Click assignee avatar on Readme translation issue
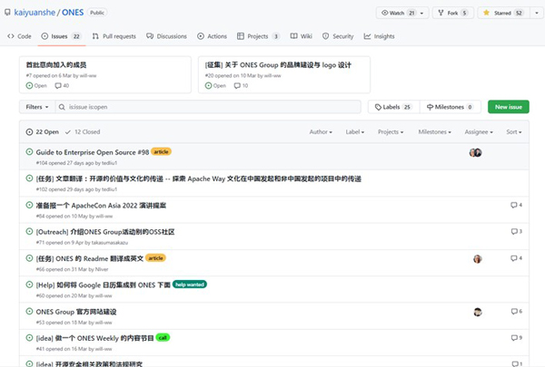The height and width of the screenshot is (367, 545). point(478,259)
